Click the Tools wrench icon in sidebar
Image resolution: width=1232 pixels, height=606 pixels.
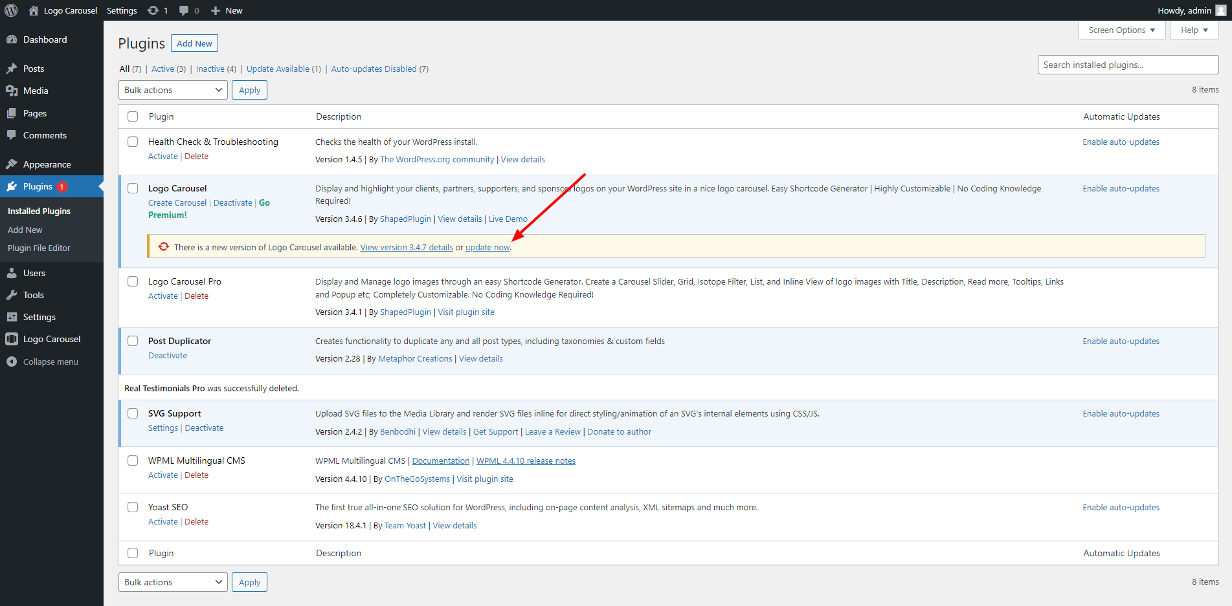tap(12, 295)
